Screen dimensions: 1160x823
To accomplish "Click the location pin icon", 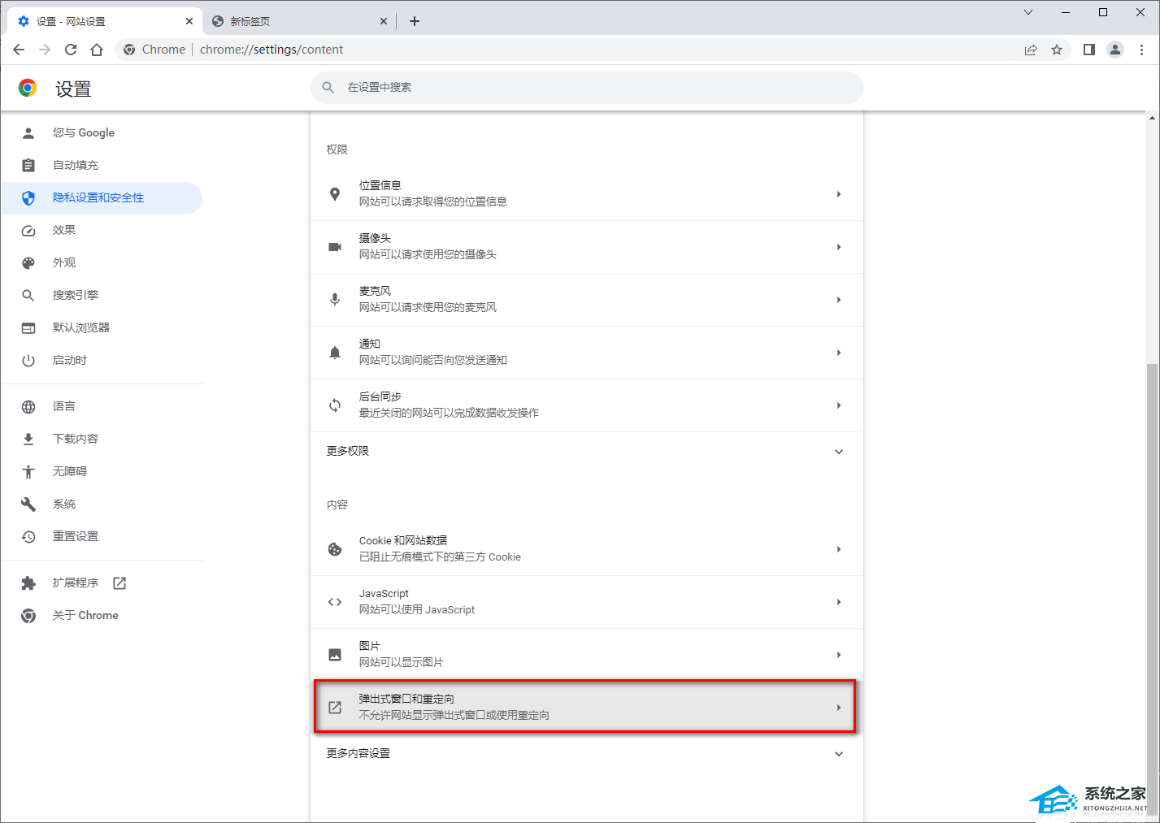I will point(335,194).
